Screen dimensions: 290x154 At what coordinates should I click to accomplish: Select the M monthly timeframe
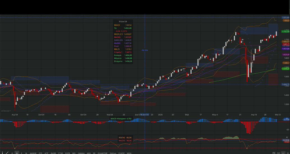(26, 153)
